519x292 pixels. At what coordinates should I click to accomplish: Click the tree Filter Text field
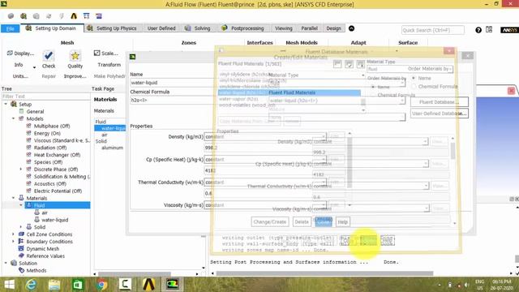coord(45,97)
